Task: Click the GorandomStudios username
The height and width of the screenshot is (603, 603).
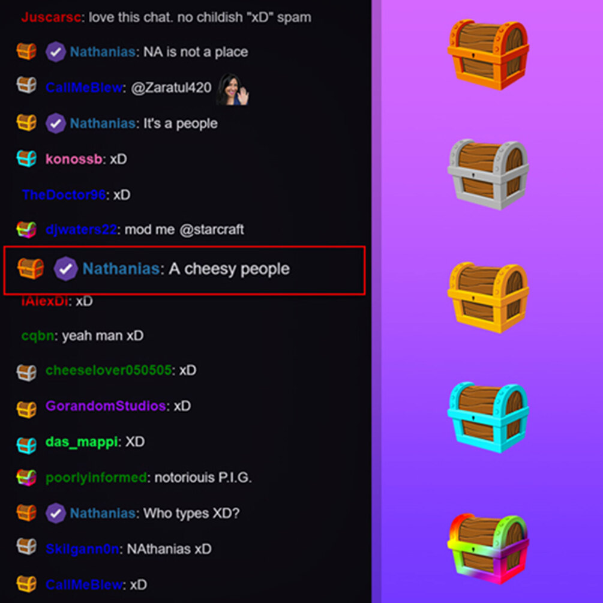Action: [106, 406]
